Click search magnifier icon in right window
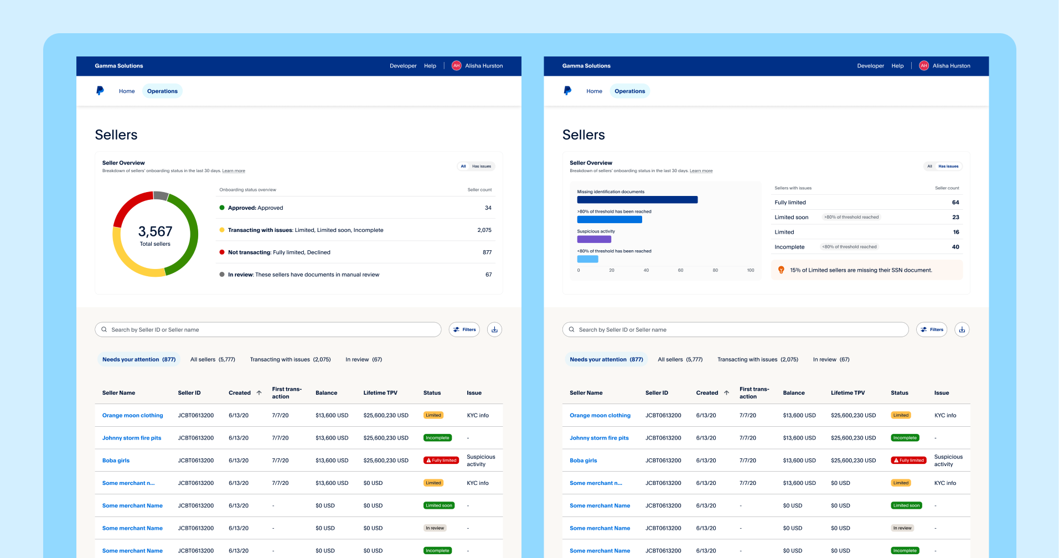 point(572,329)
